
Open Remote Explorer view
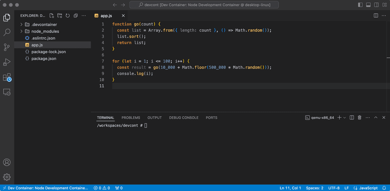tap(7, 92)
